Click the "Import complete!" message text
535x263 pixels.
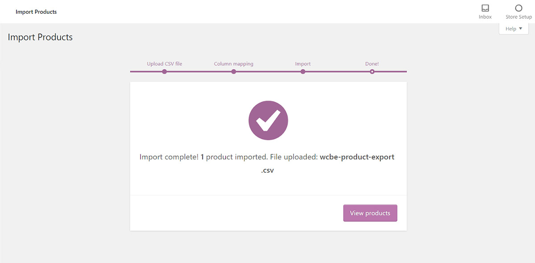coord(169,157)
